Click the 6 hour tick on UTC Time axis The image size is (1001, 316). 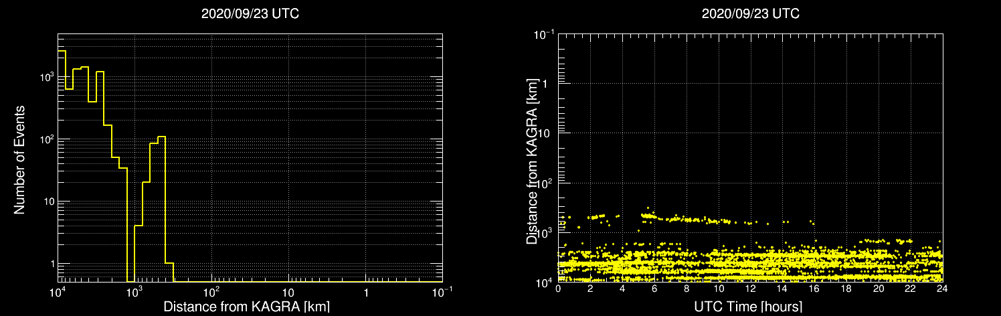pos(654,290)
